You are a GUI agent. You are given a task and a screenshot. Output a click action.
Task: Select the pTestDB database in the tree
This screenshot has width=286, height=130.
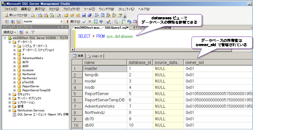(28, 82)
